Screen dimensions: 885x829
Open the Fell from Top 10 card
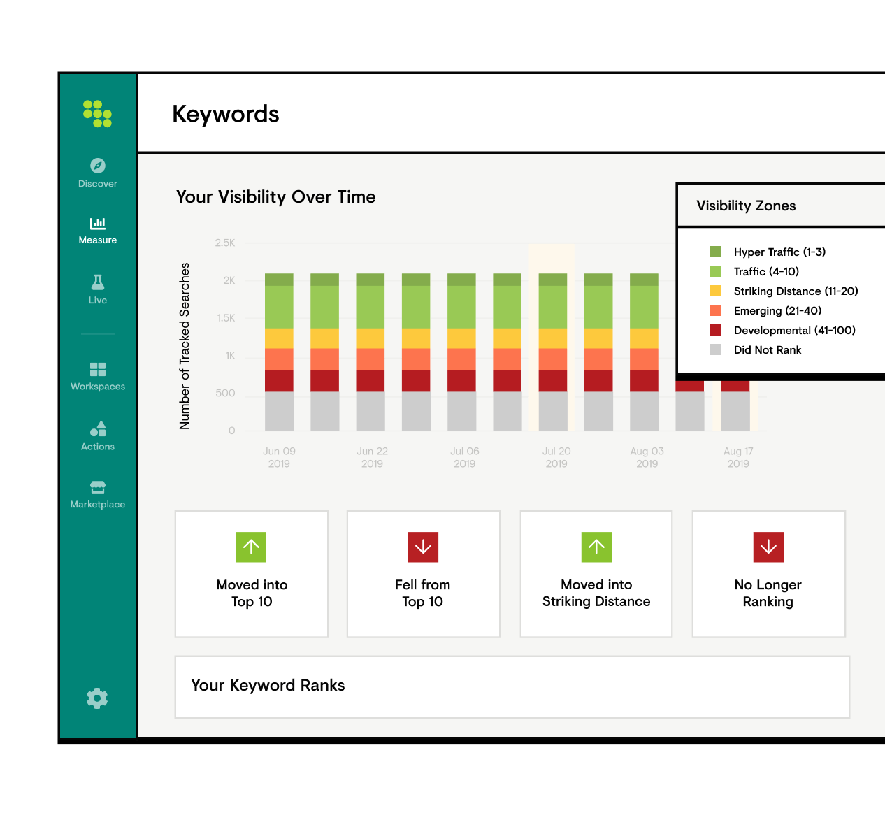click(424, 574)
